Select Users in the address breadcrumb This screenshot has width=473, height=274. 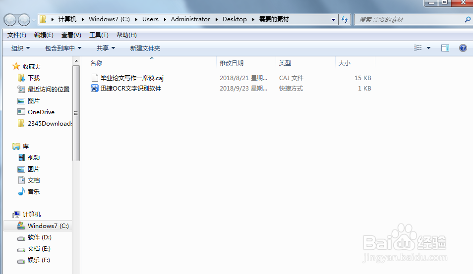pos(150,19)
